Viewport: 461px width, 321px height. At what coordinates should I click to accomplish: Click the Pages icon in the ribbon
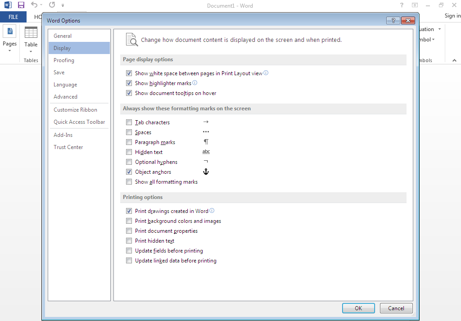(x=9, y=32)
